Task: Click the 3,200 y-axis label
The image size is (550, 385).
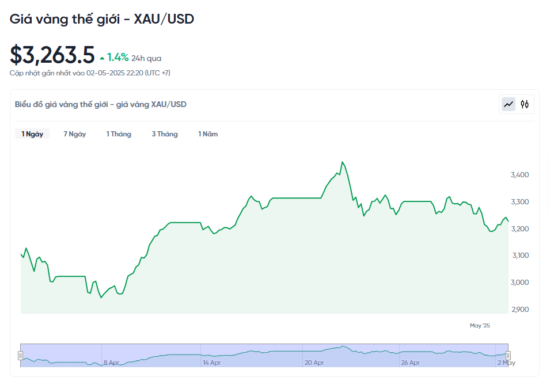Action: coord(520,228)
